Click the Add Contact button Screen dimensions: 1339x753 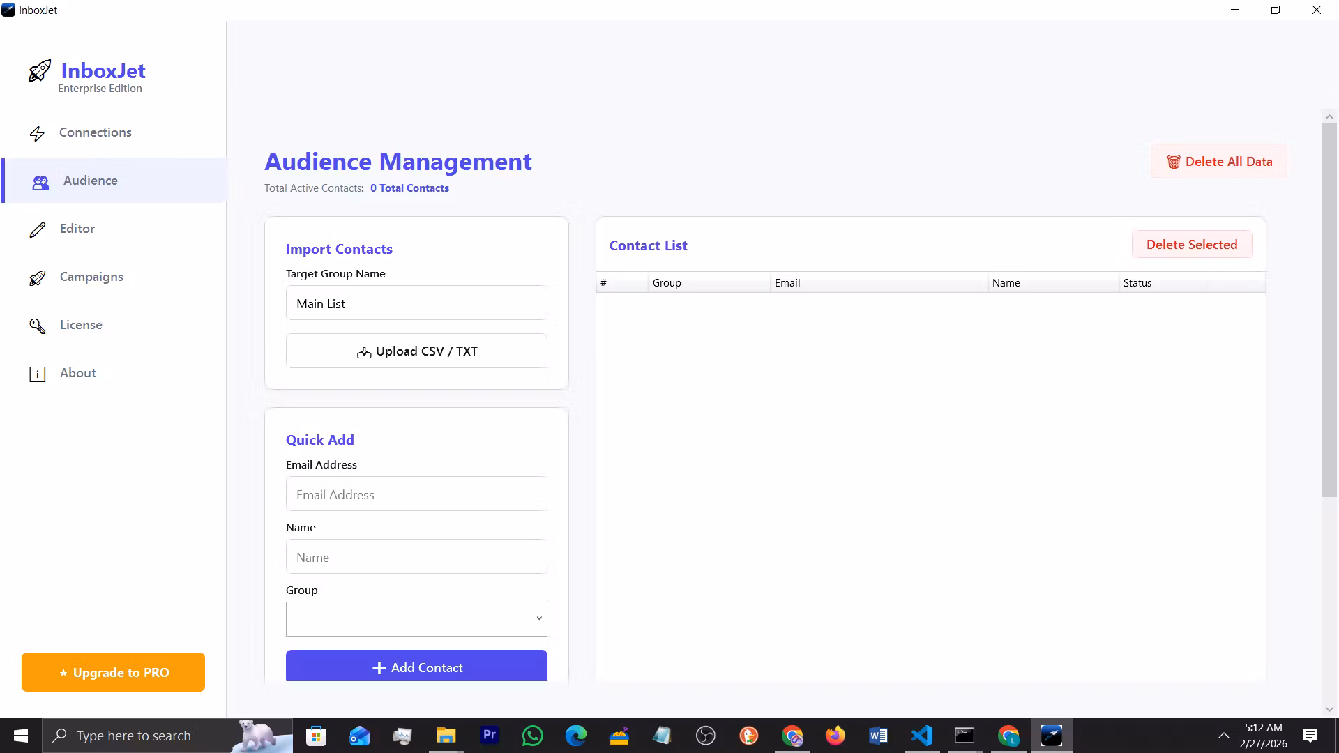416,666
